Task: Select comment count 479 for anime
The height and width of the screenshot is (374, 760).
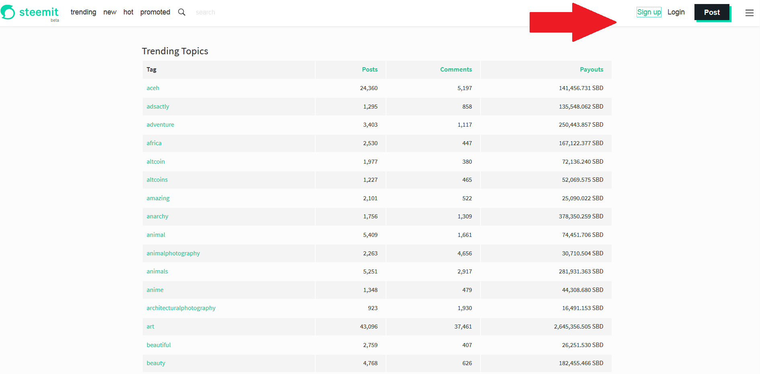Action: click(467, 290)
